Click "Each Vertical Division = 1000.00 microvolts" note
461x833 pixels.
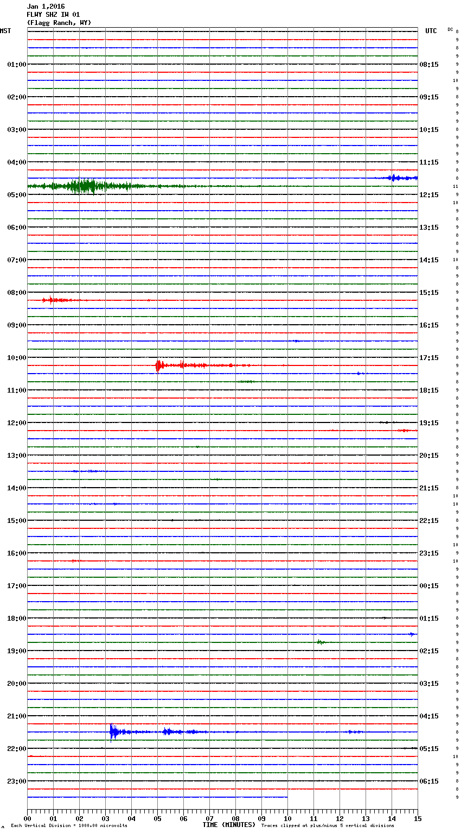[x=69, y=826]
